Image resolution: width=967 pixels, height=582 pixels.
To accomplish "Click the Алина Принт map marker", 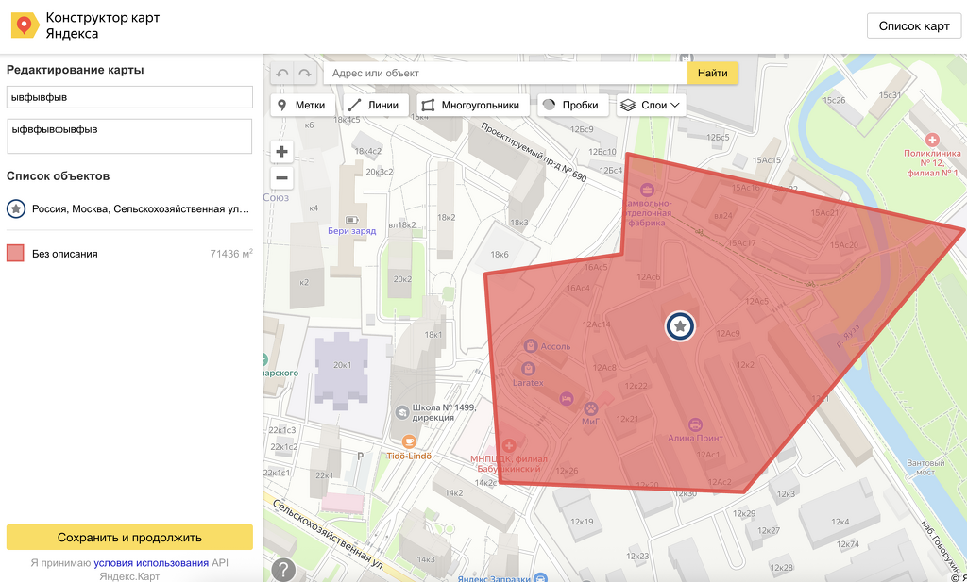I will [x=696, y=425].
